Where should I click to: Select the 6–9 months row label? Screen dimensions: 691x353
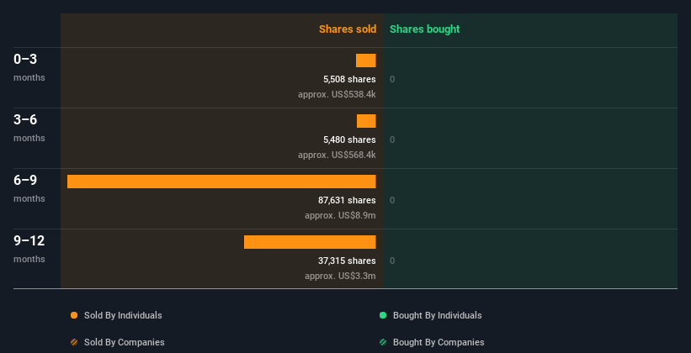pyautogui.click(x=25, y=181)
